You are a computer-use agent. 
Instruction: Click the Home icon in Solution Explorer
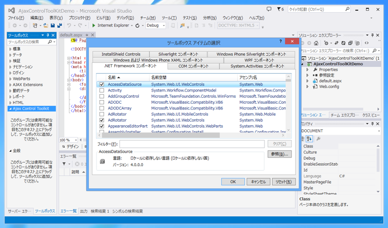tap(316, 43)
